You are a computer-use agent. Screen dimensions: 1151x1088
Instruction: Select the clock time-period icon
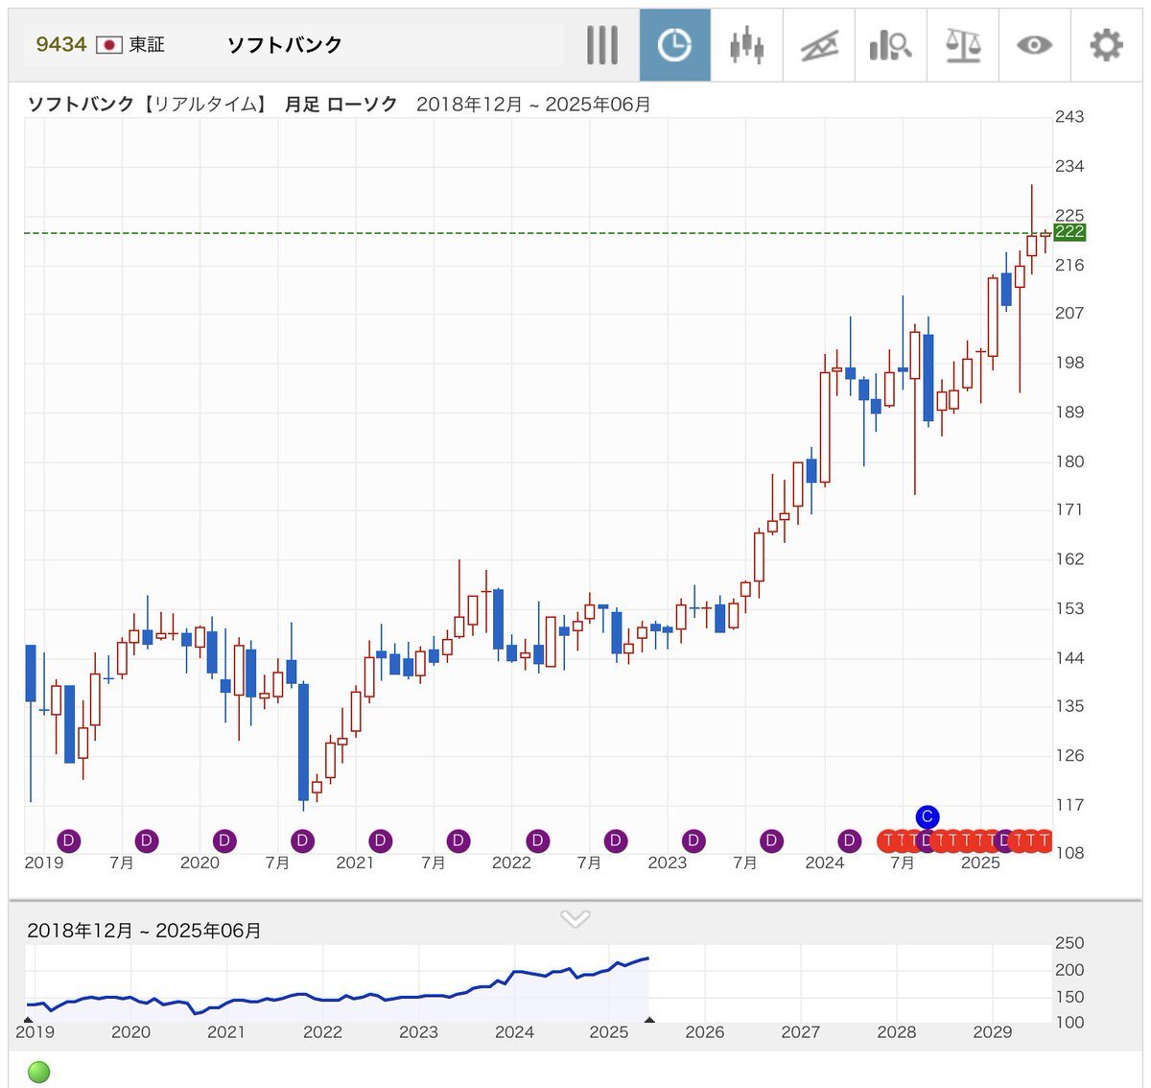point(675,45)
